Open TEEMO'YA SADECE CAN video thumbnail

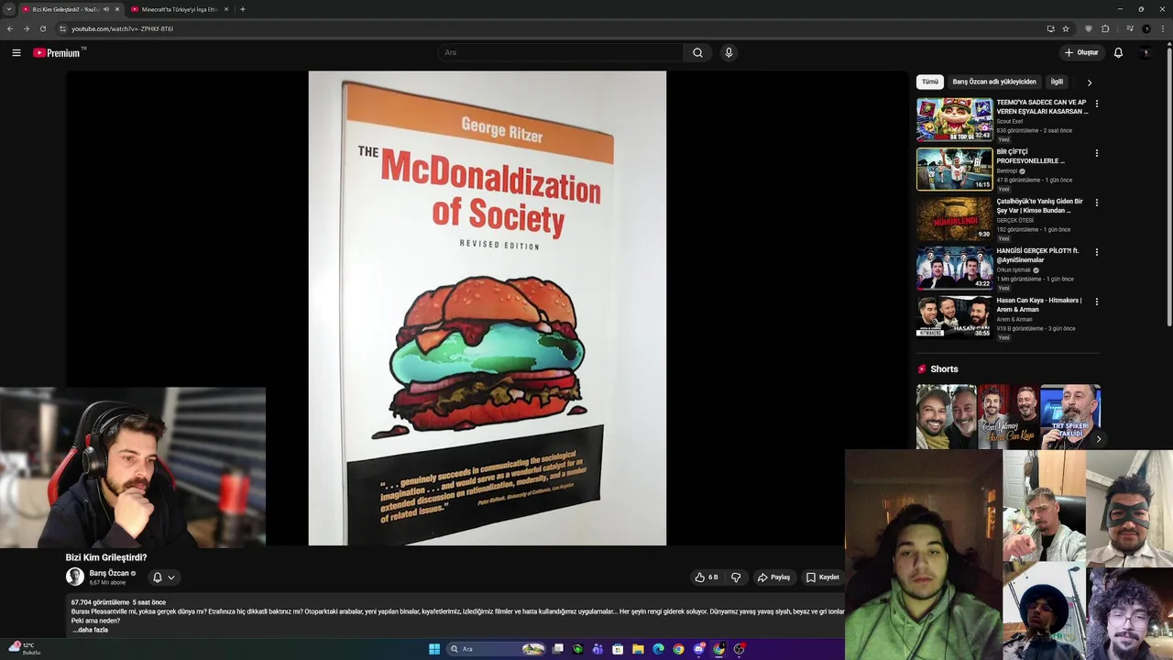pyautogui.click(x=954, y=119)
